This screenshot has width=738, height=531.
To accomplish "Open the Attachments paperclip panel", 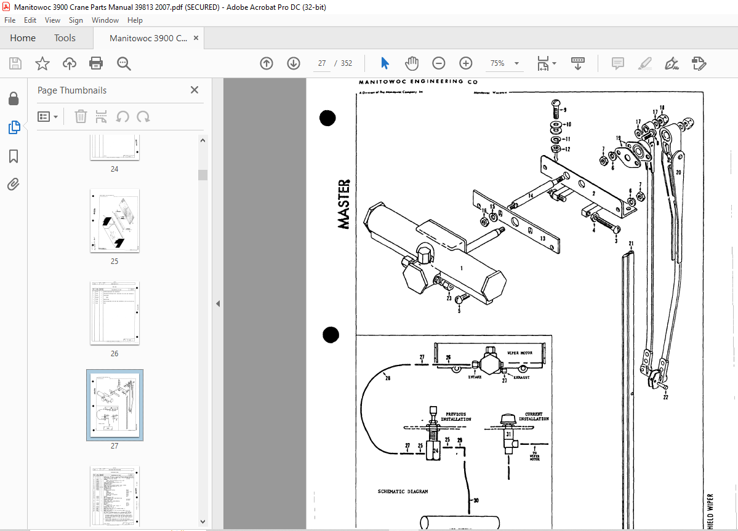I will 13,184.
